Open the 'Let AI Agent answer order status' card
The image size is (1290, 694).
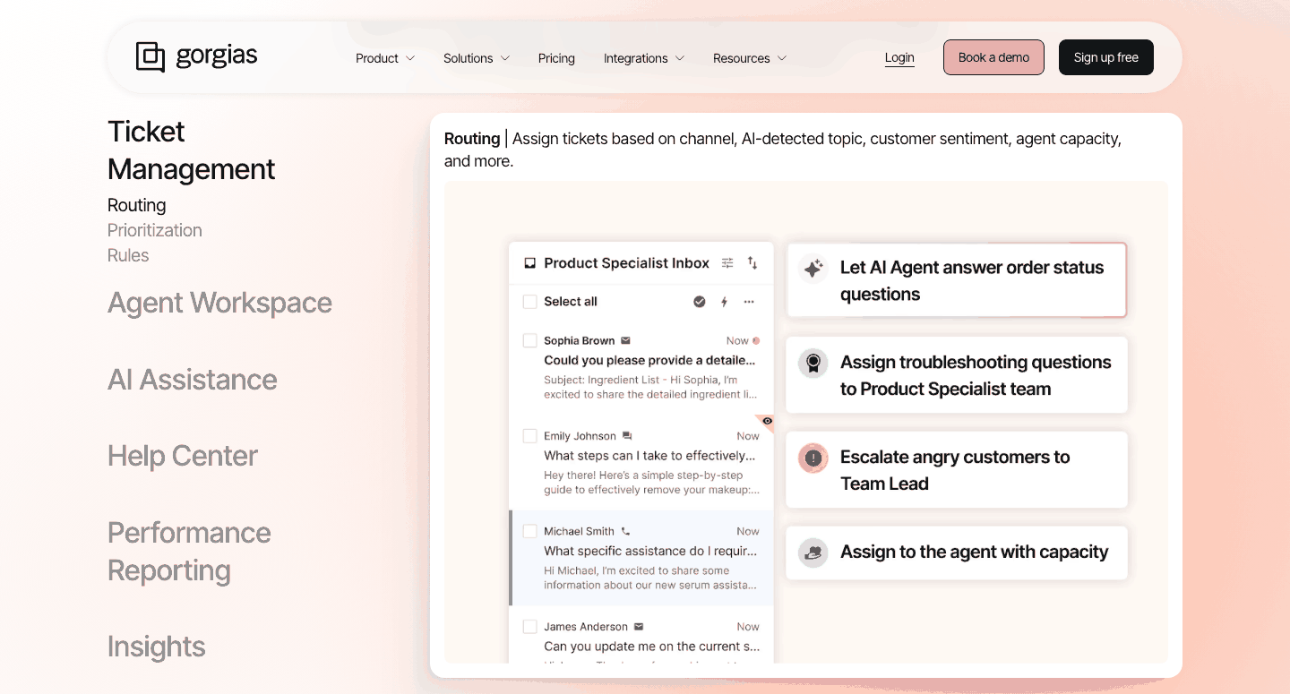point(956,280)
